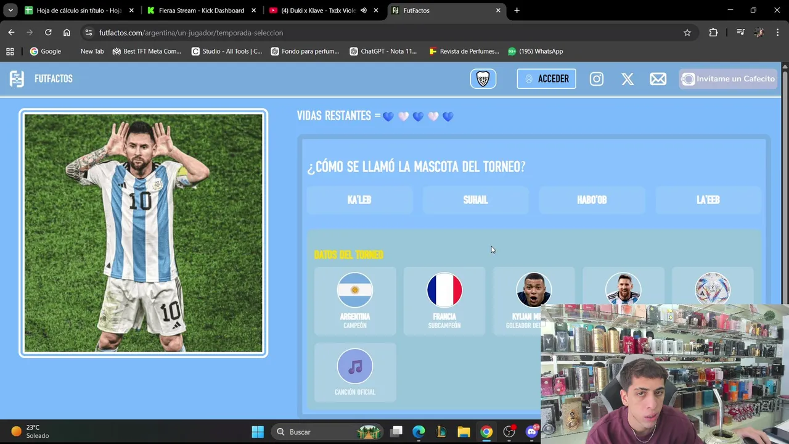Reload the page

click(48, 33)
